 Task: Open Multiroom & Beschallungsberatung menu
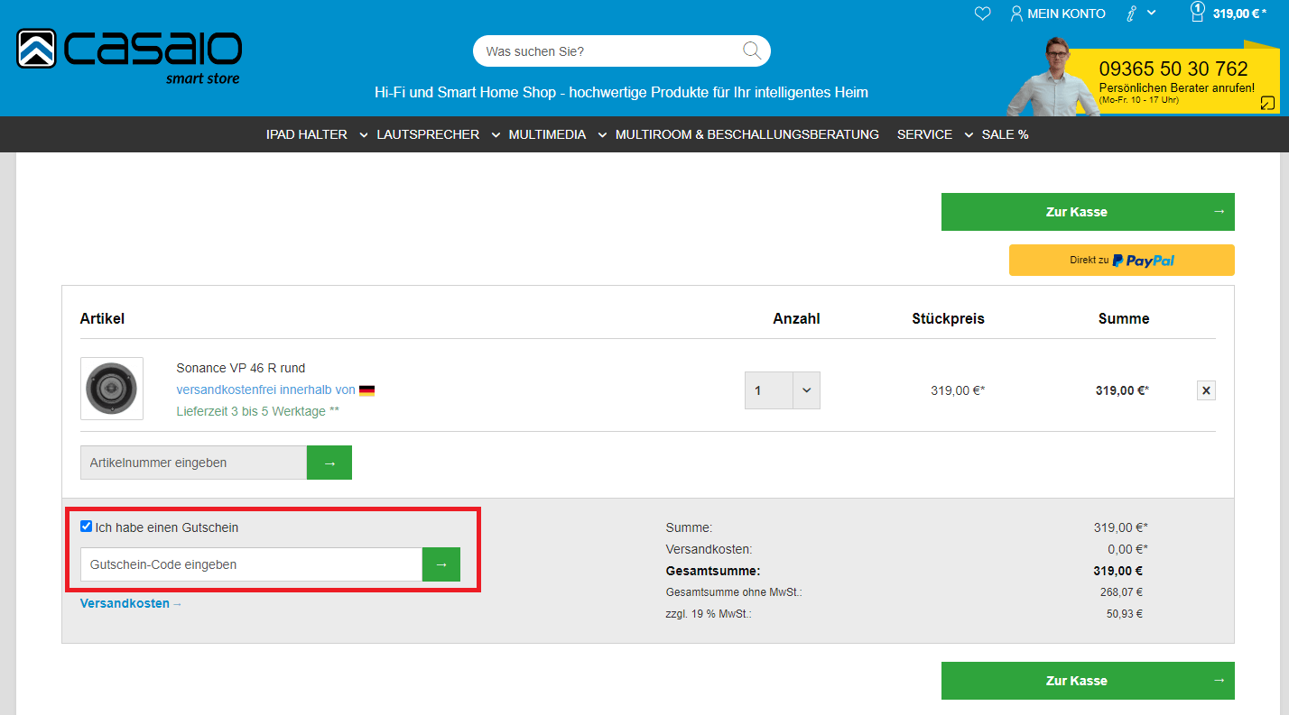point(747,134)
